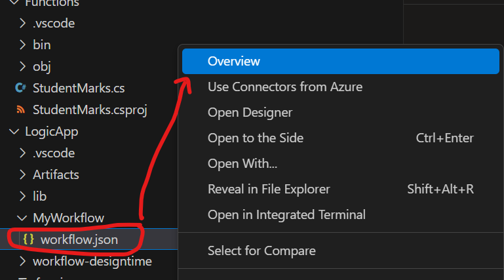Choose Open With... menu entry
The image size is (504, 280).
[341, 164]
